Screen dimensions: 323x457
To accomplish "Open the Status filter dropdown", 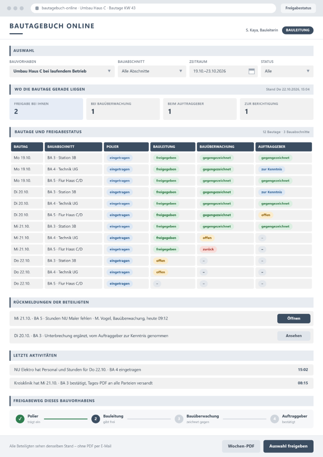I will tap(287, 71).
